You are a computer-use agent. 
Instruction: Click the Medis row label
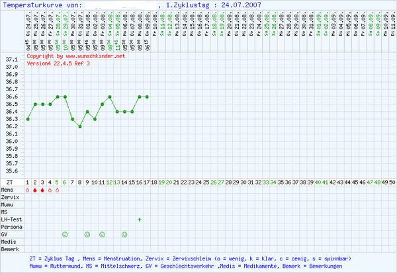[9, 242]
